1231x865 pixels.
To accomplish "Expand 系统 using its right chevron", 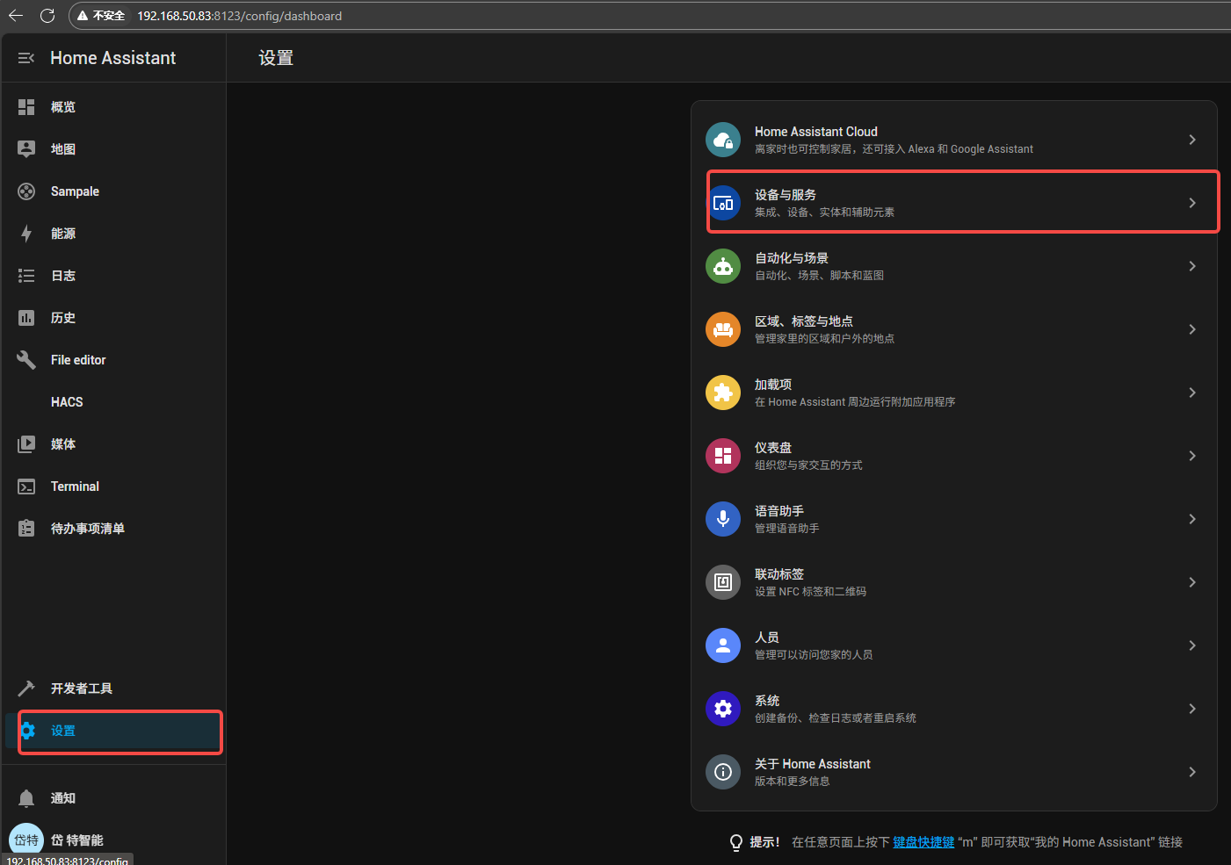I will click(1191, 709).
